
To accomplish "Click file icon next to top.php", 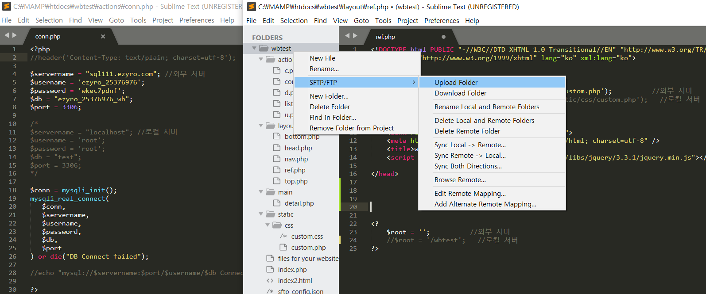I will [x=277, y=181].
